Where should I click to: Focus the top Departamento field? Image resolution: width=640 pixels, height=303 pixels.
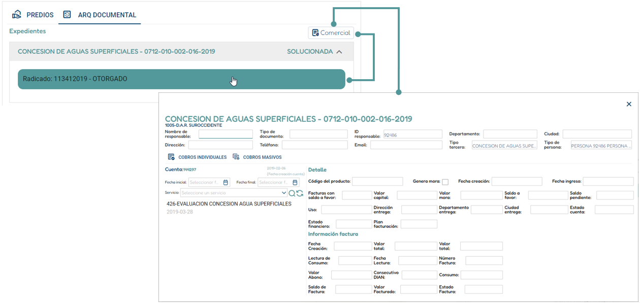pyautogui.click(x=510, y=134)
